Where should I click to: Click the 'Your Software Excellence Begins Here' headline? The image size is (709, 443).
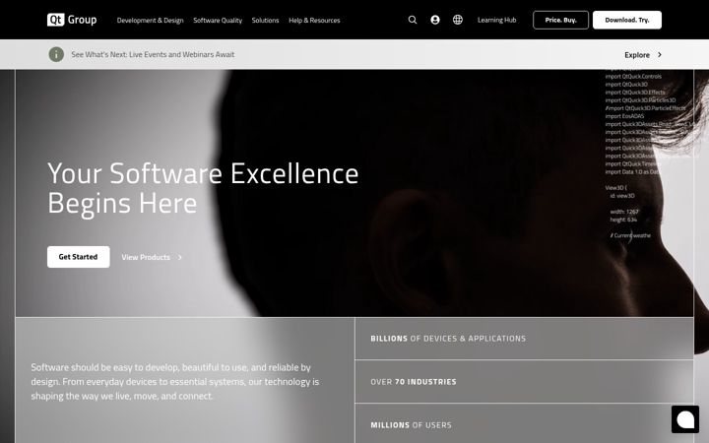tap(203, 188)
